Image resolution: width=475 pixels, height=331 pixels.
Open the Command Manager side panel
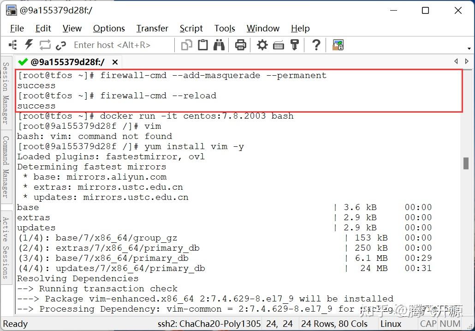tap(6, 167)
